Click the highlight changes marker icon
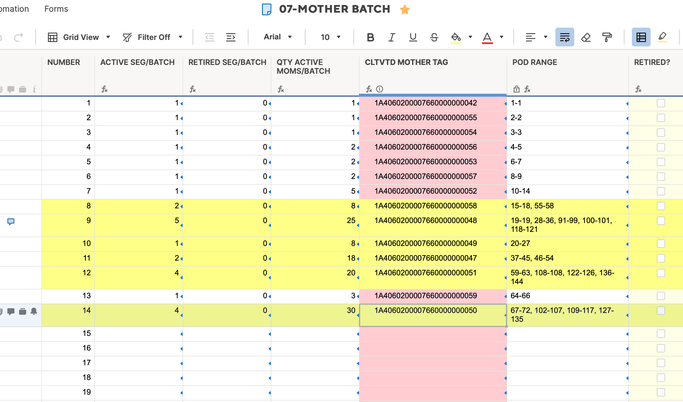Image resolution: width=683 pixels, height=402 pixels. tap(662, 37)
